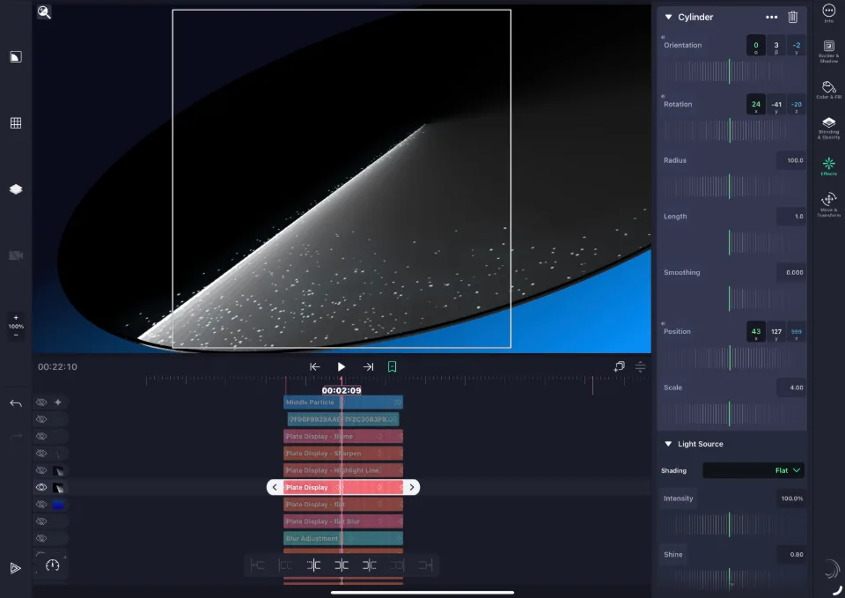Select the Blur Adjustment clip in timeline
845x598 pixels.
point(343,538)
